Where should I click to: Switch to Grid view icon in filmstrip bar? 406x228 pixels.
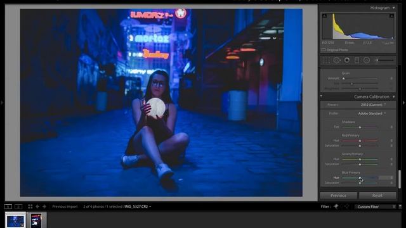[x=30, y=206]
